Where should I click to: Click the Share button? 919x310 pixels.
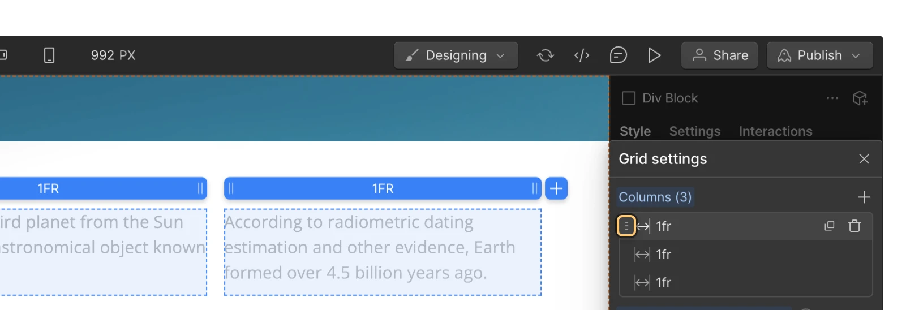[719, 55]
